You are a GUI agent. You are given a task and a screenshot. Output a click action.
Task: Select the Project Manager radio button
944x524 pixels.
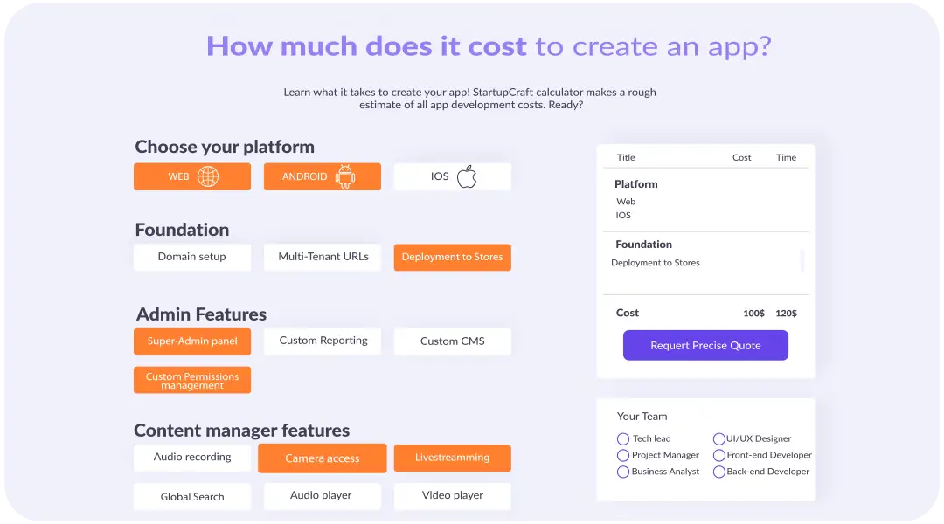tap(623, 455)
